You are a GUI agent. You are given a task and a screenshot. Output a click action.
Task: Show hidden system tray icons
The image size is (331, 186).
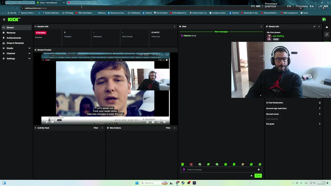coord(293,183)
